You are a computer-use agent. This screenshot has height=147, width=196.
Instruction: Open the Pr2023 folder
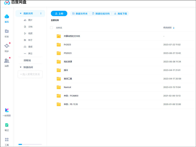point(67,45)
